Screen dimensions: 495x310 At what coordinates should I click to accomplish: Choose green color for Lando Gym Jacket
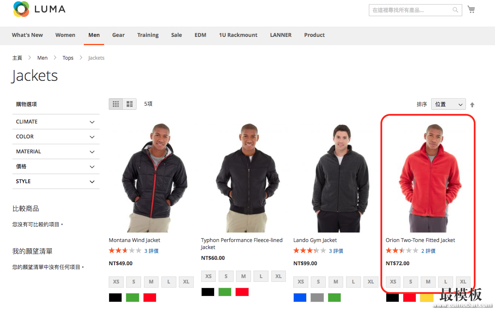[x=334, y=298]
